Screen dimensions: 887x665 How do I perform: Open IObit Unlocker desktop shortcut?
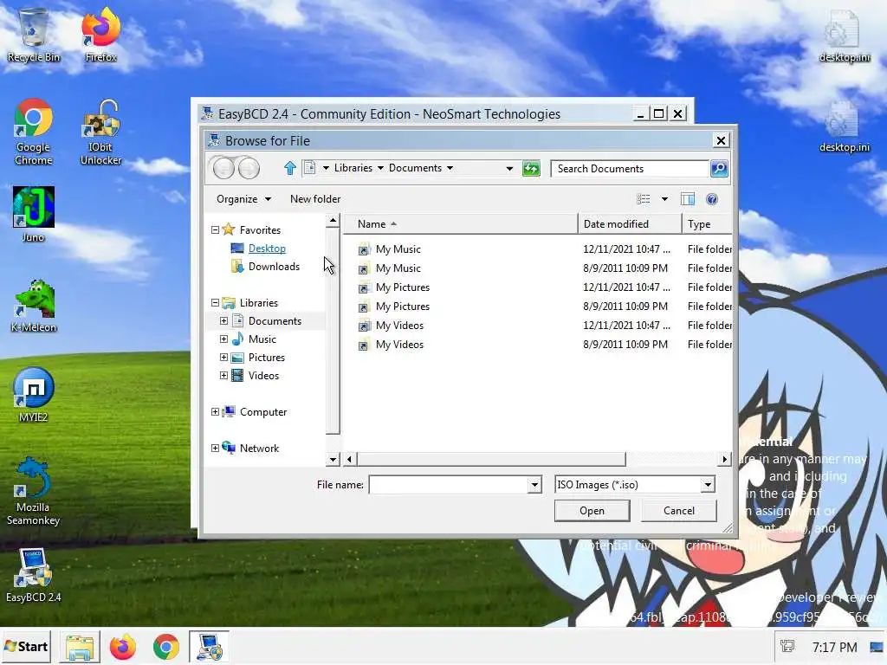pos(100,132)
